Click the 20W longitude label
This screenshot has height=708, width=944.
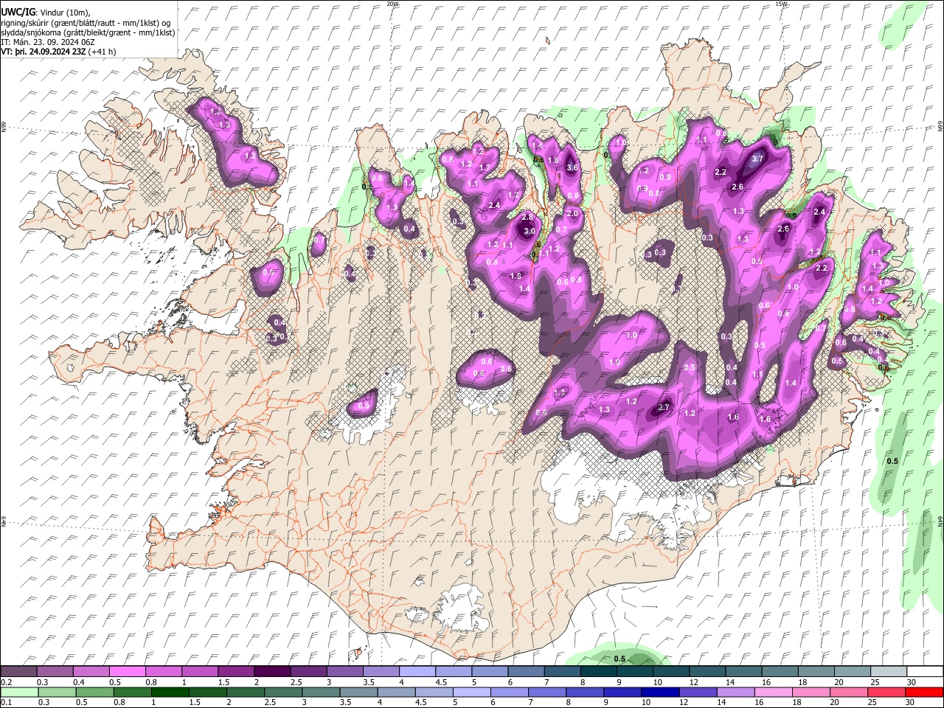(392, 4)
